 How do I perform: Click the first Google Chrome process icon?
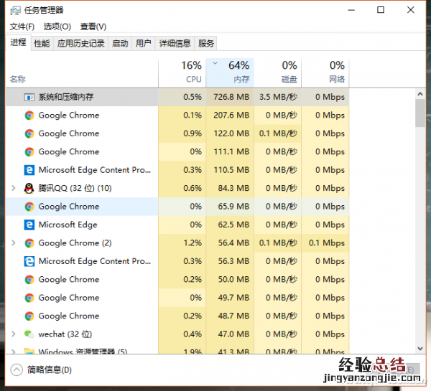[29, 115]
